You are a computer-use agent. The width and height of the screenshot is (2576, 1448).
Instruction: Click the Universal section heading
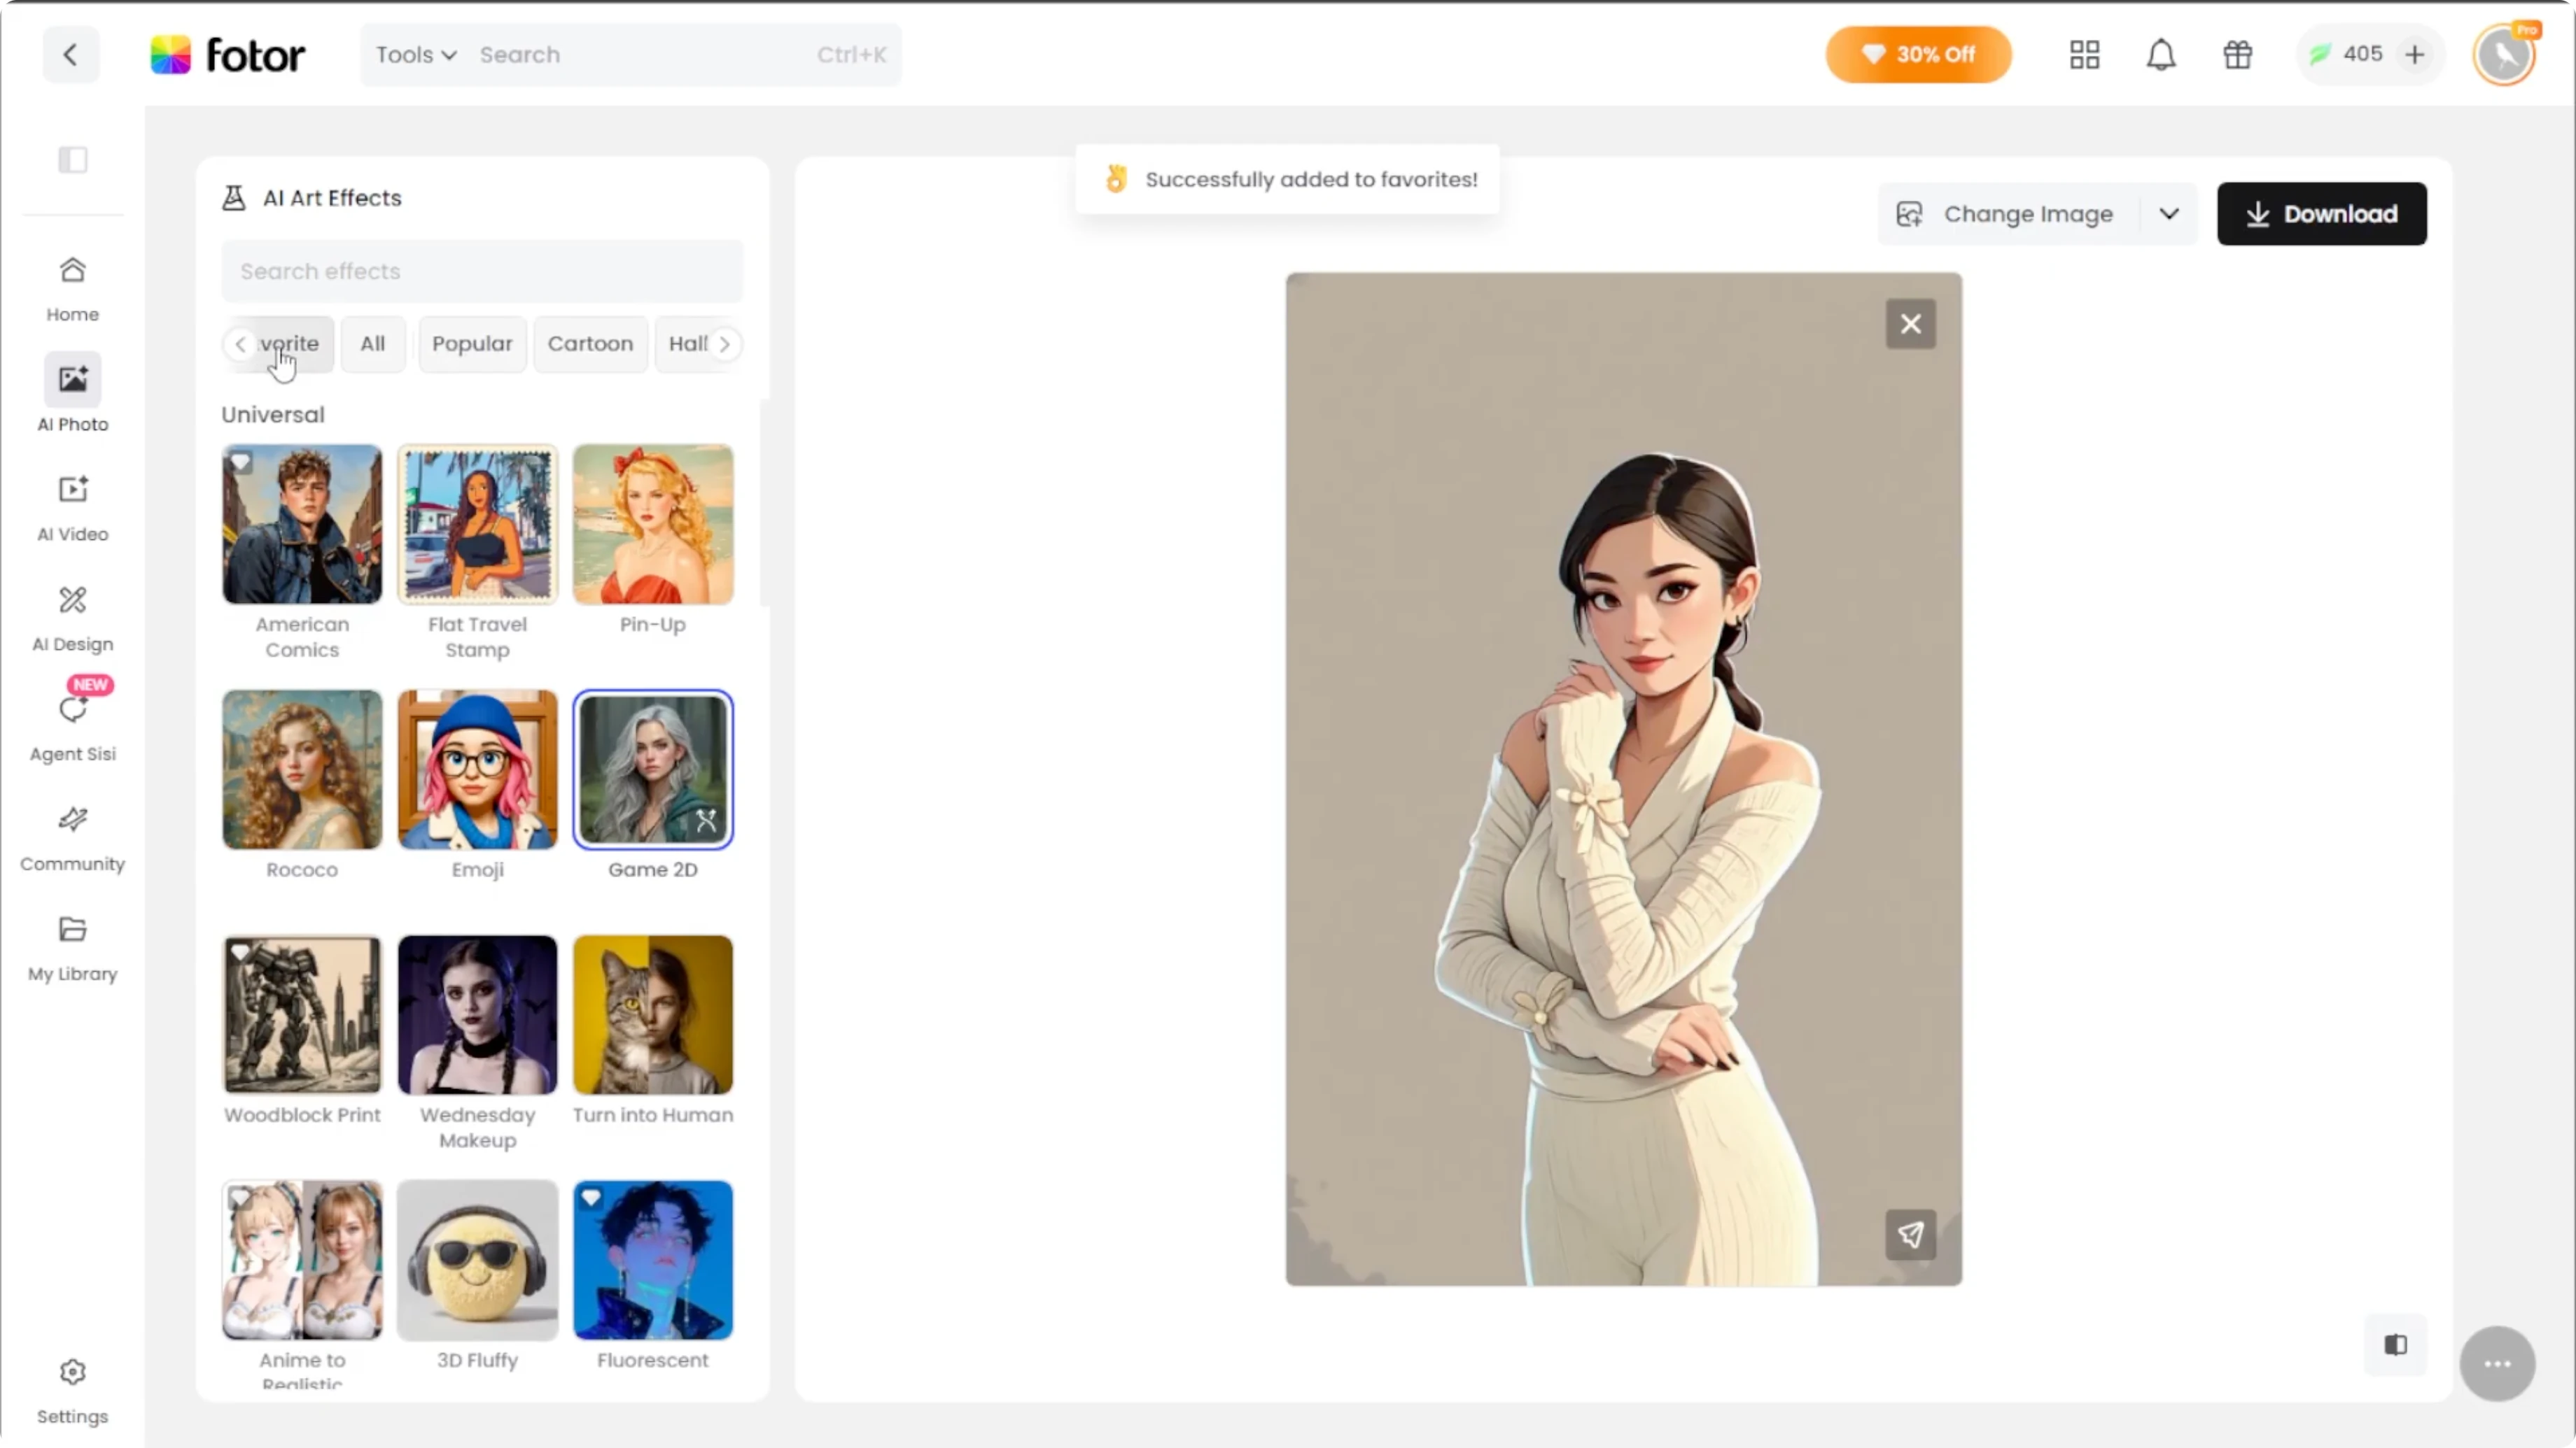[273, 415]
